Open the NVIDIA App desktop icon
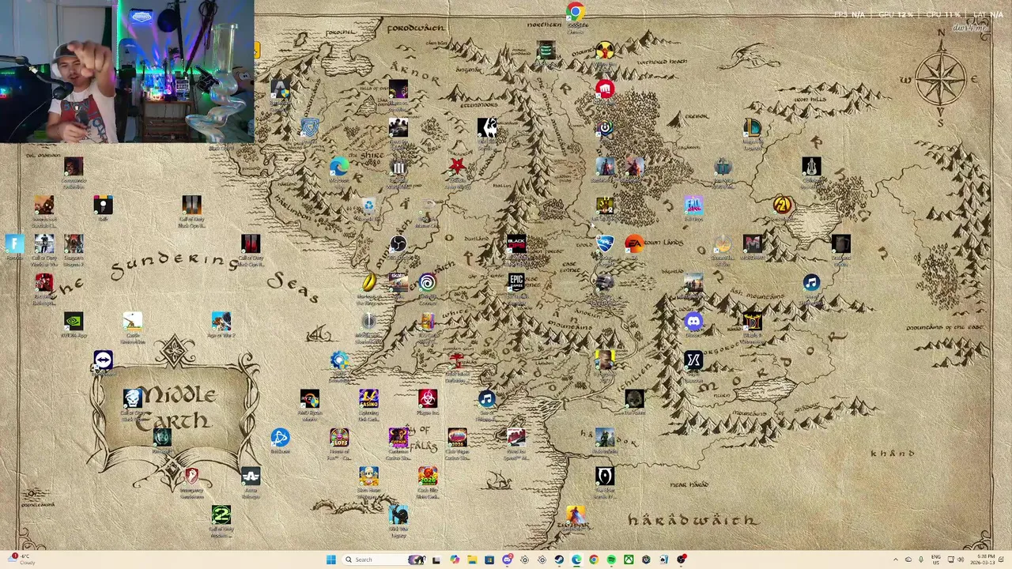This screenshot has height=569, width=1012. click(x=74, y=322)
